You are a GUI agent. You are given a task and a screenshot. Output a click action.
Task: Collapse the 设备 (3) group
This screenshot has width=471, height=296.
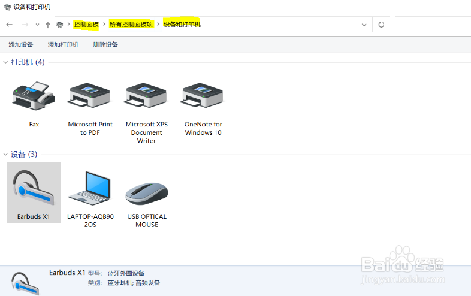[5, 155]
